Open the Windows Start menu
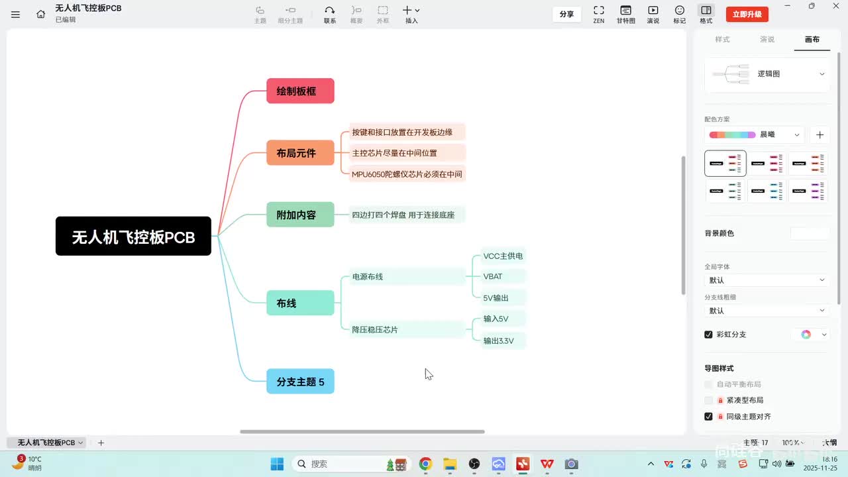 (x=277, y=464)
